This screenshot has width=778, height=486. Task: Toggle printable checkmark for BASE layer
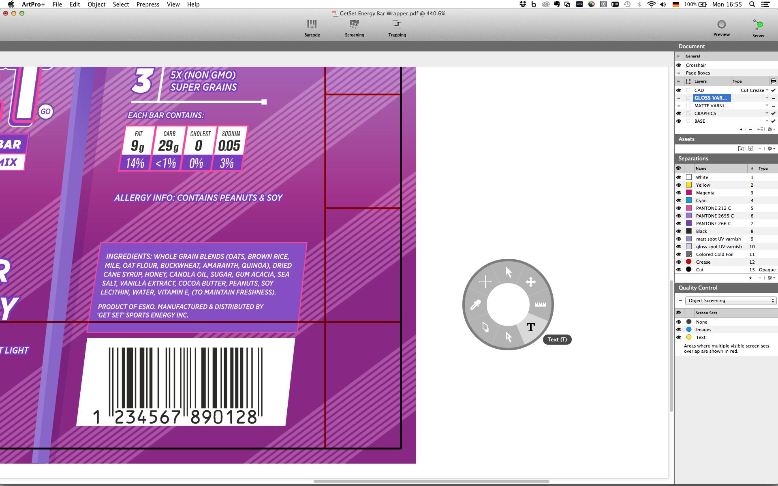point(773,121)
